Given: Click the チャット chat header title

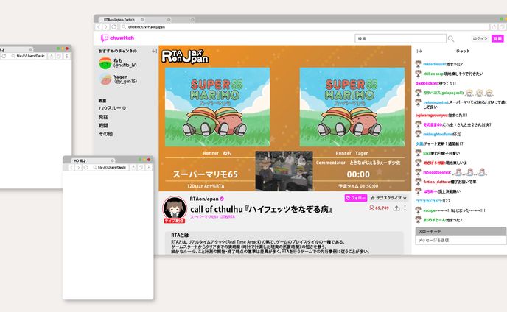Looking at the screenshot, I should [x=463, y=51].
